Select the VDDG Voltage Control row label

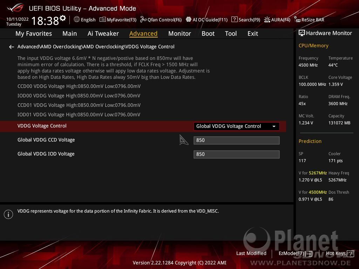(42, 126)
